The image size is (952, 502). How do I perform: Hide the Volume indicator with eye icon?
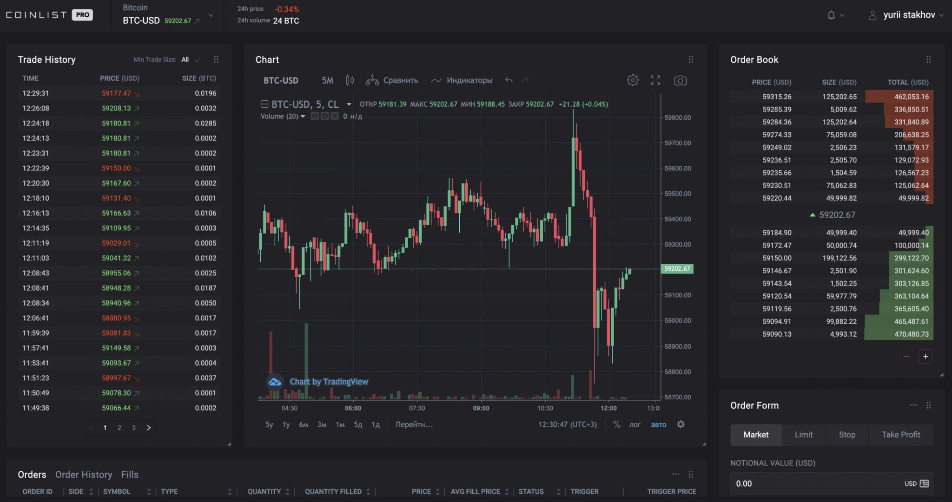[315, 116]
